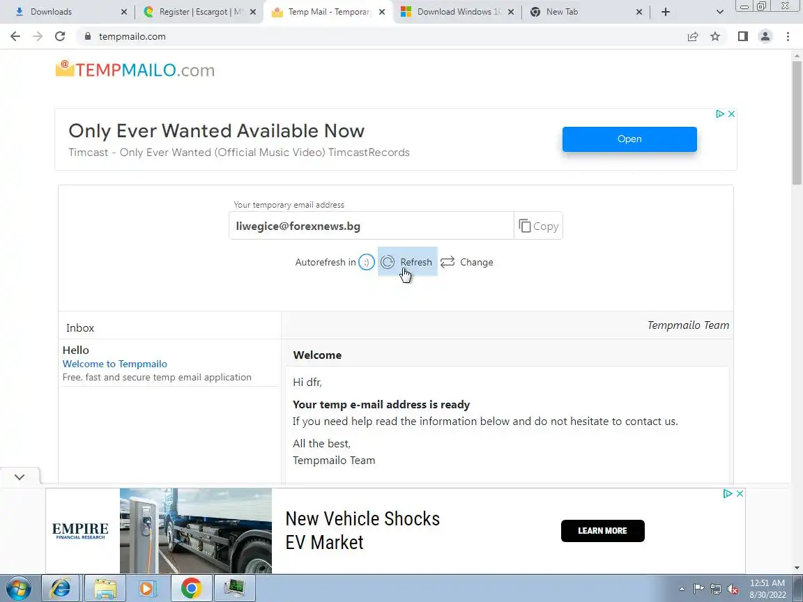Screen dimensions: 803x602
Task: Click the Action Center flag icon
Action: coord(698,589)
